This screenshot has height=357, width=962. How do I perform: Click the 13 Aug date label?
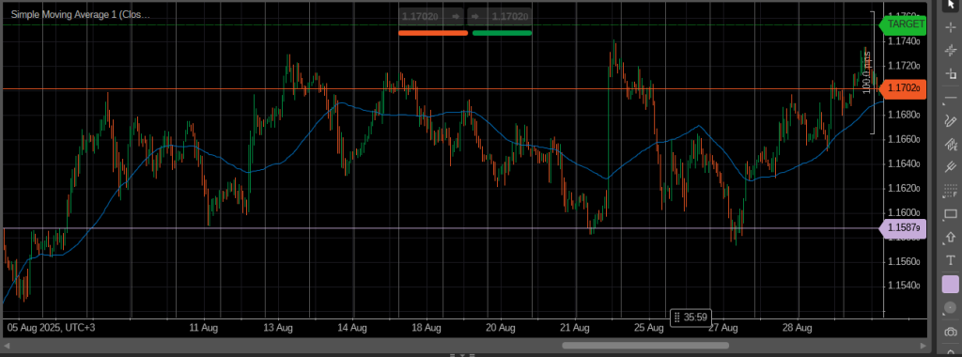tap(278, 328)
